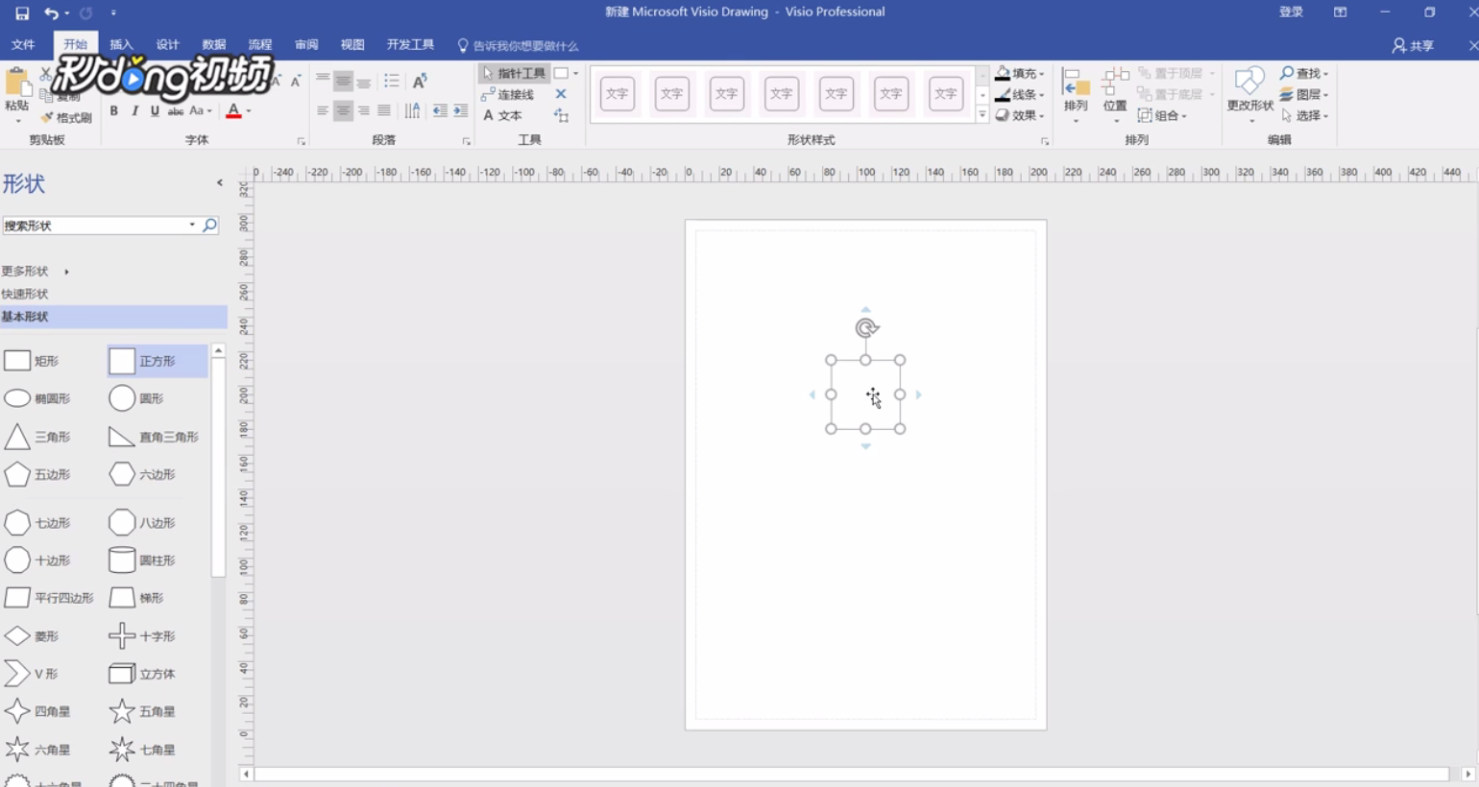Open the Line (线条) dropdown
1479x787 pixels.
pyautogui.click(x=1020, y=94)
